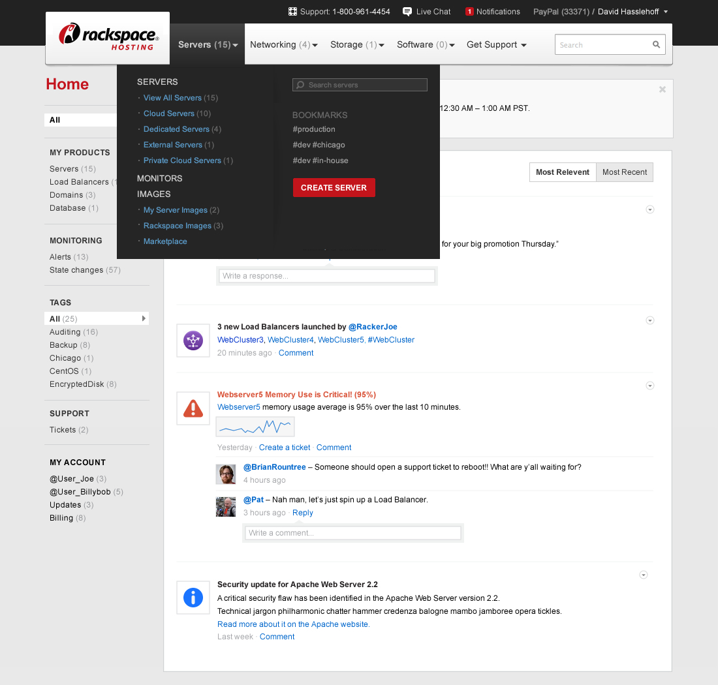The height and width of the screenshot is (685, 718).
Task: Expand the Networking (4) menu
Action: coord(283,45)
